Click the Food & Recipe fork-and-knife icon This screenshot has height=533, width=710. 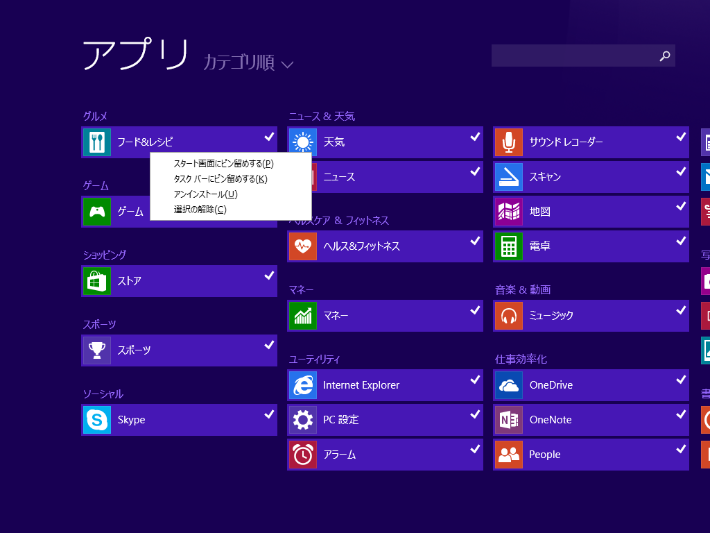pyautogui.click(x=97, y=142)
